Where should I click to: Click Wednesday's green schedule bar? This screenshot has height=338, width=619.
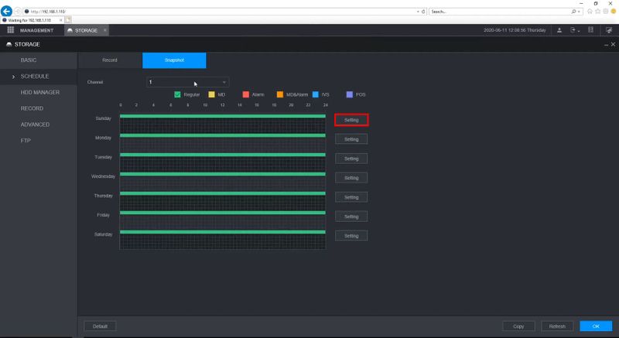(223, 174)
